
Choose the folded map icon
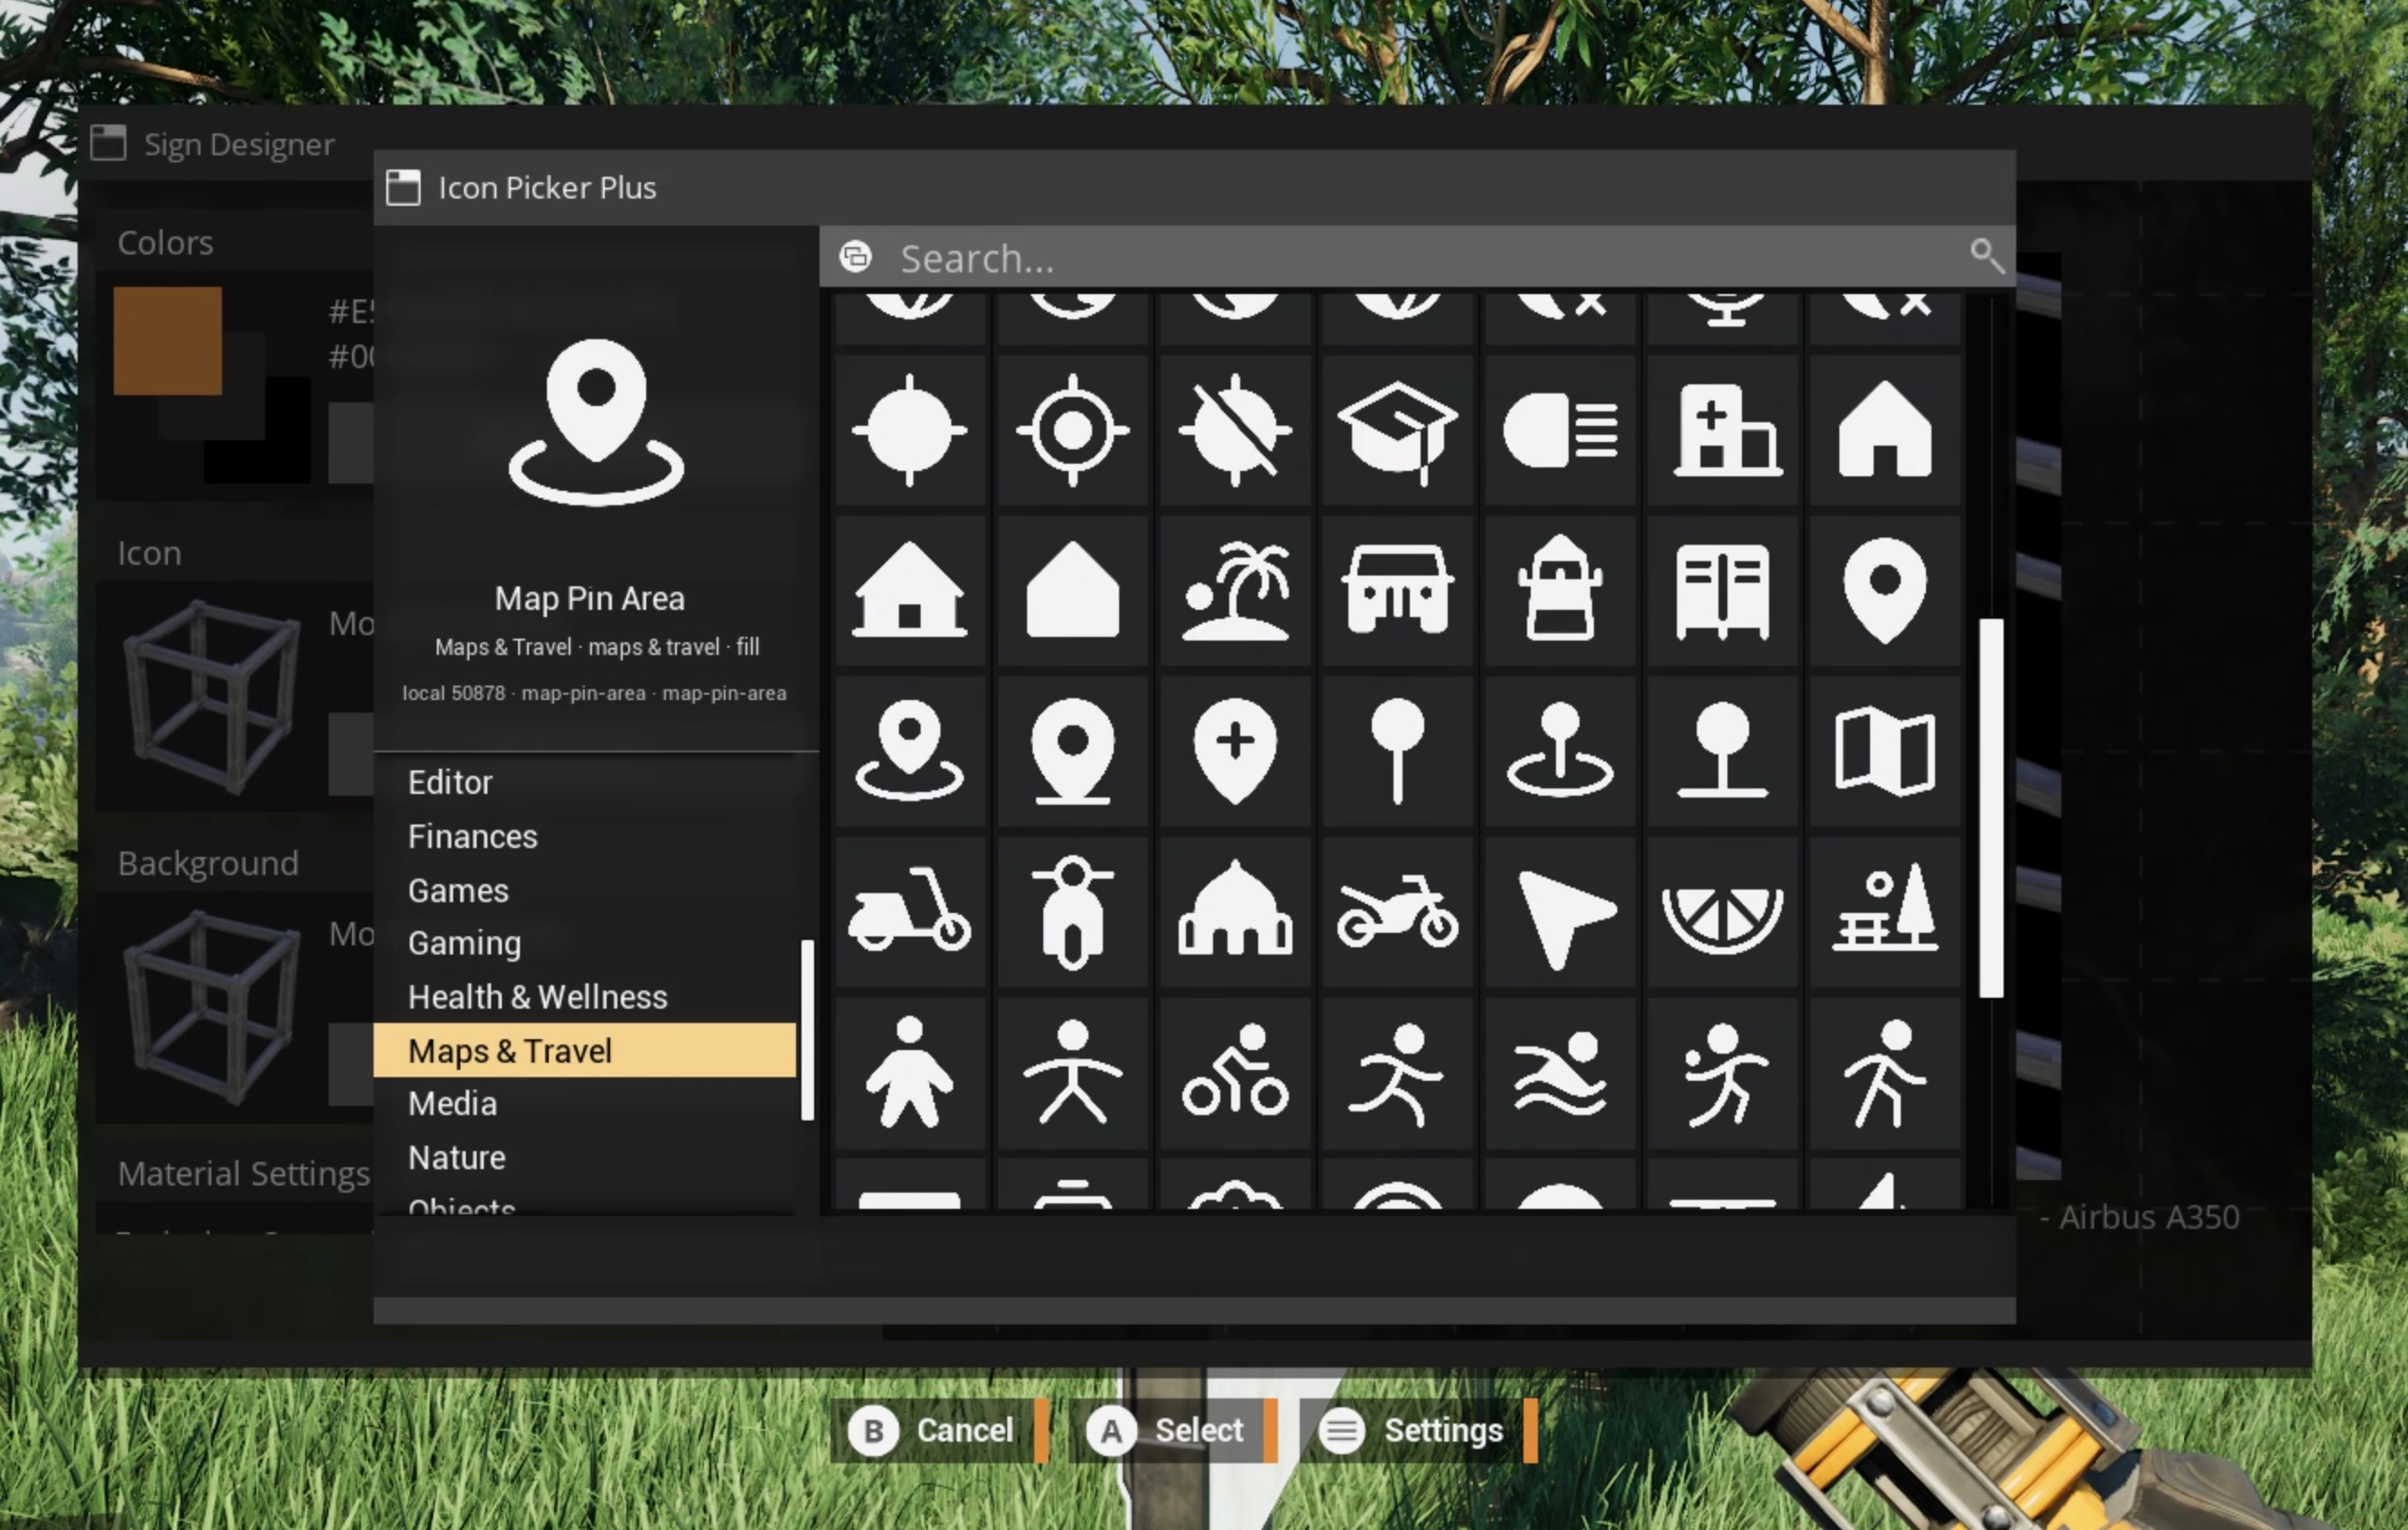(1885, 751)
